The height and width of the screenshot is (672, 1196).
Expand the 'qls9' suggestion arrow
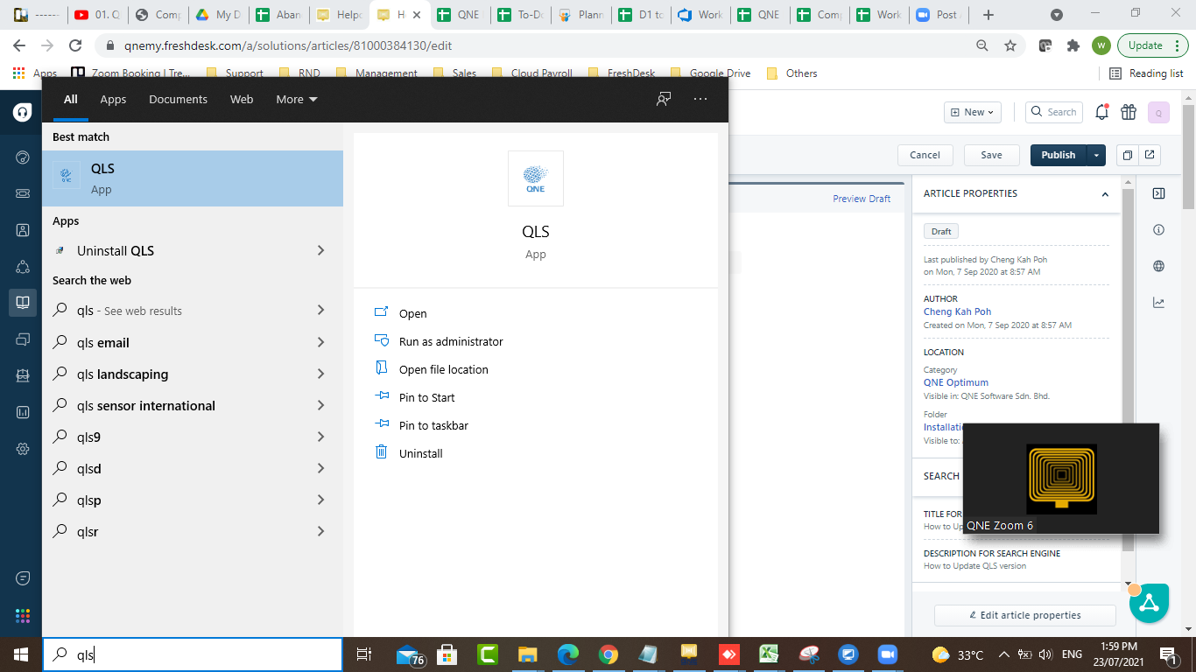tap(320, 437)
